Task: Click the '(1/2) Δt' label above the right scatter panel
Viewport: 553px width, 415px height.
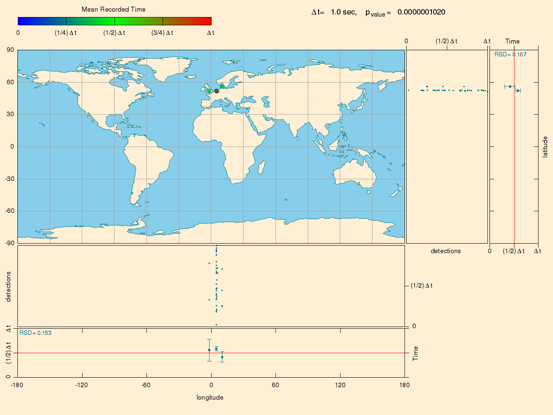Action: point(446,41)
